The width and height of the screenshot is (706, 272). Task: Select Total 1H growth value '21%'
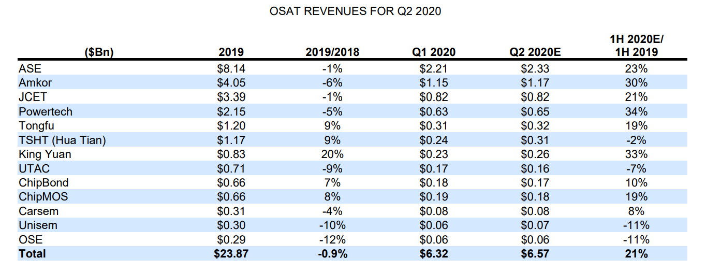pos(637,254)
